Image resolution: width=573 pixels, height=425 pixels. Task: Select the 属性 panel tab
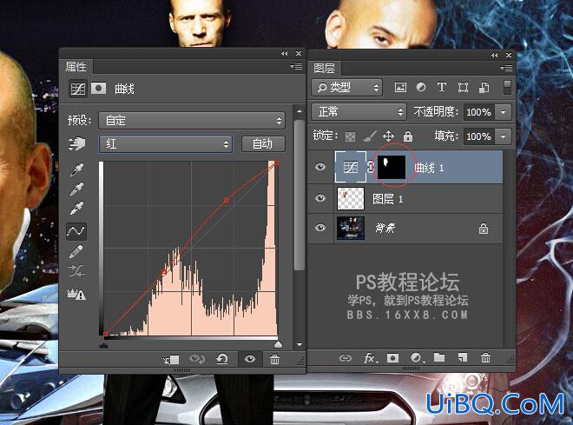tap(76, 67)
